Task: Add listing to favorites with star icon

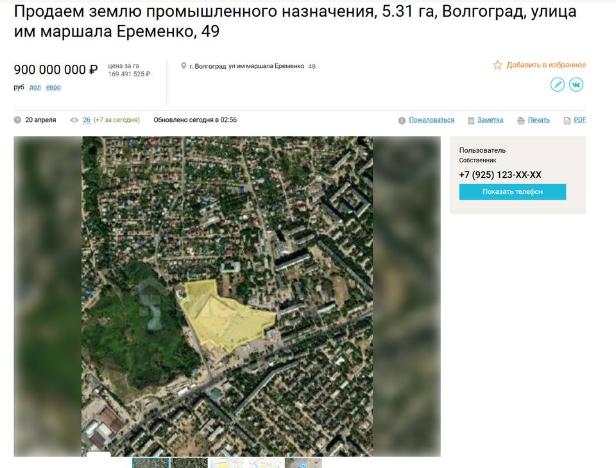Action: pos(497,65)
